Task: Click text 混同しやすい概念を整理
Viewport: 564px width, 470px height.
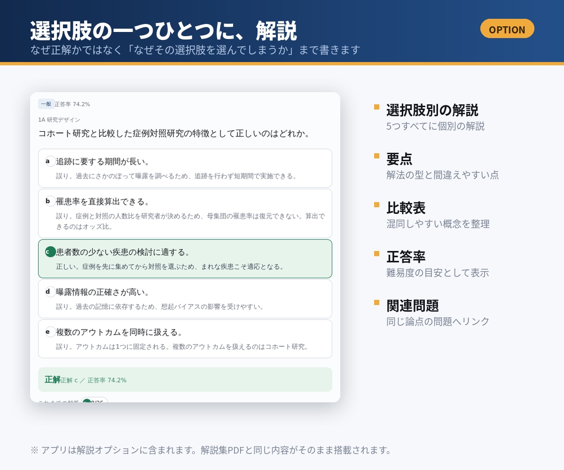Action: [x=438, y=224]
